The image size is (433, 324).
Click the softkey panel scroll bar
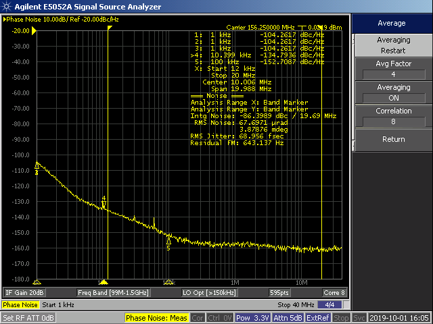coord(353,92)
